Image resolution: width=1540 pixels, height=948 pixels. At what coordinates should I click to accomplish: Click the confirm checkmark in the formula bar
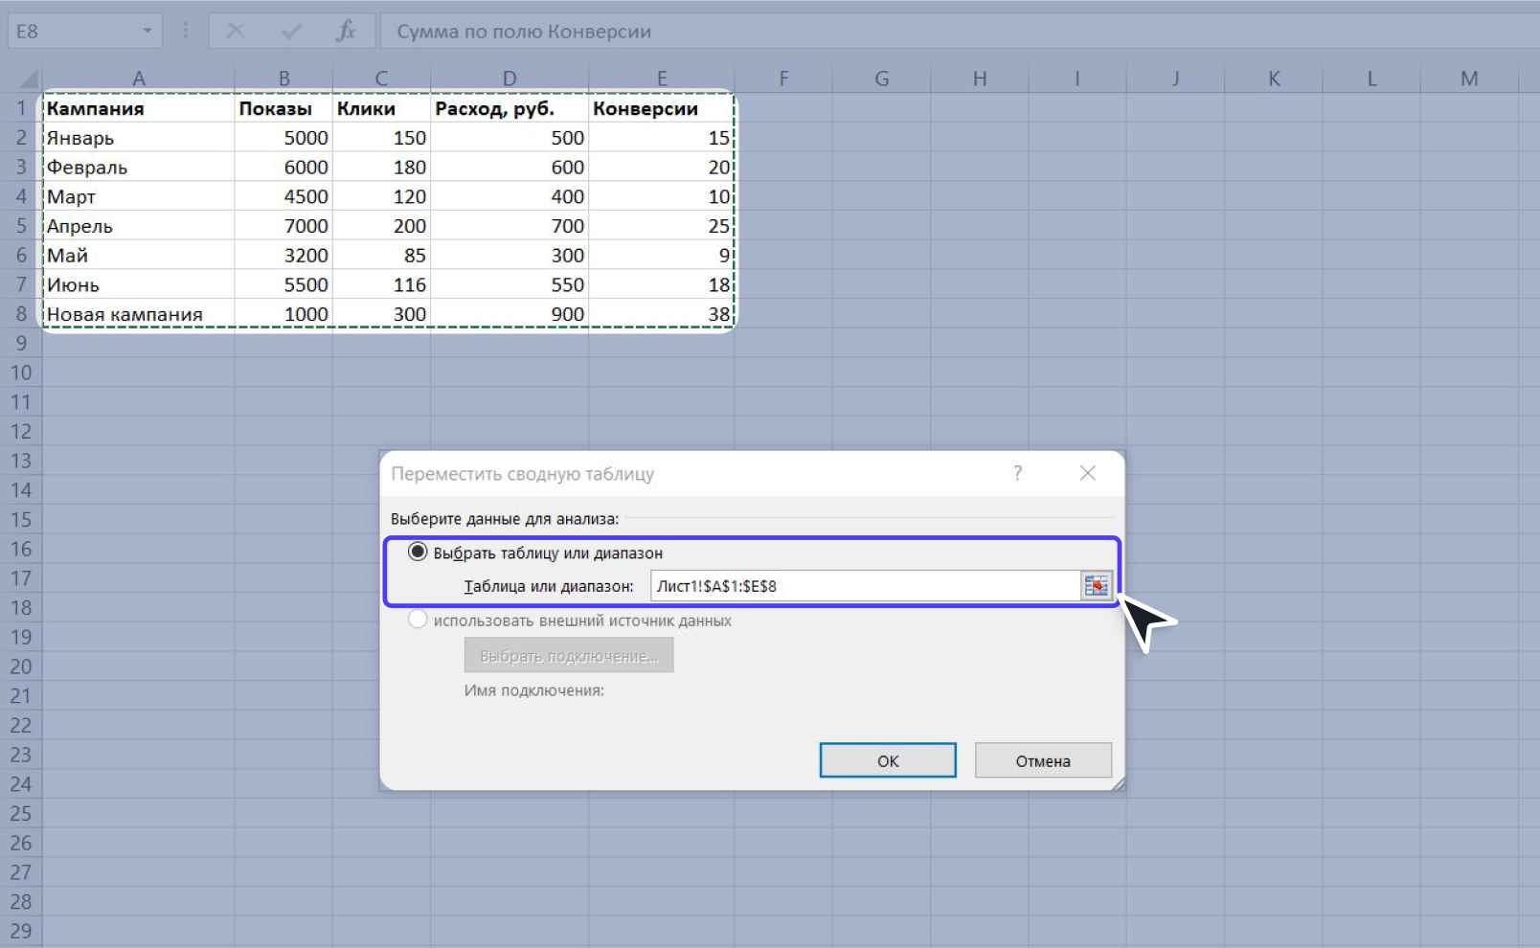click(x=291, y=32)
